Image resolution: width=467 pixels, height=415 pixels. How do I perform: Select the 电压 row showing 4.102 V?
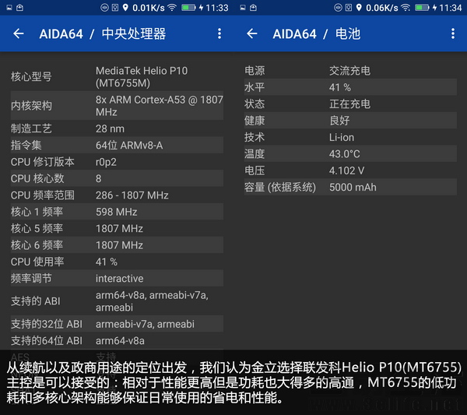pyautogui.click(x=350, y=171)
